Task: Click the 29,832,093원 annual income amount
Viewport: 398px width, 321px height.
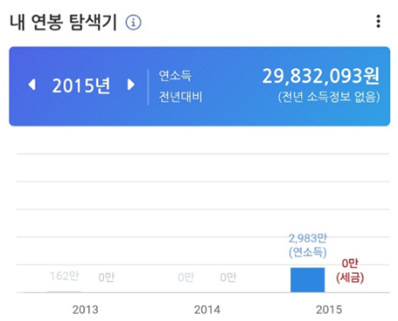Action: (x=321, y=76)
